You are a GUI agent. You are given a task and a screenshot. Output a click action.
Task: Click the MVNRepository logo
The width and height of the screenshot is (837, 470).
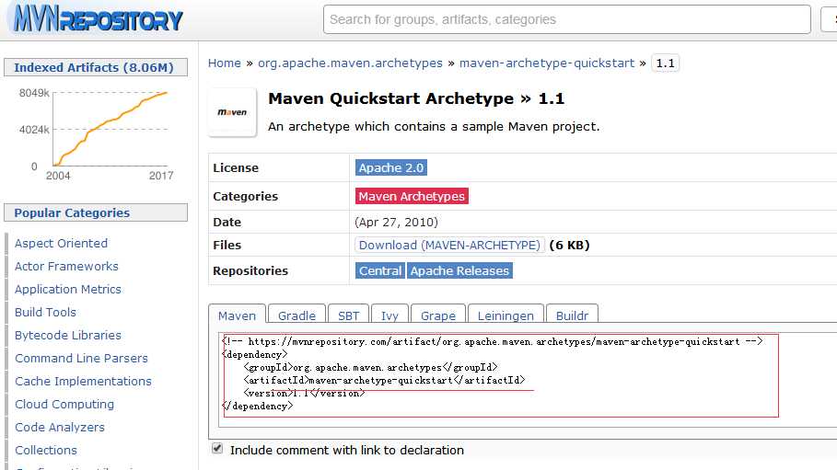(x=99, y=19)
